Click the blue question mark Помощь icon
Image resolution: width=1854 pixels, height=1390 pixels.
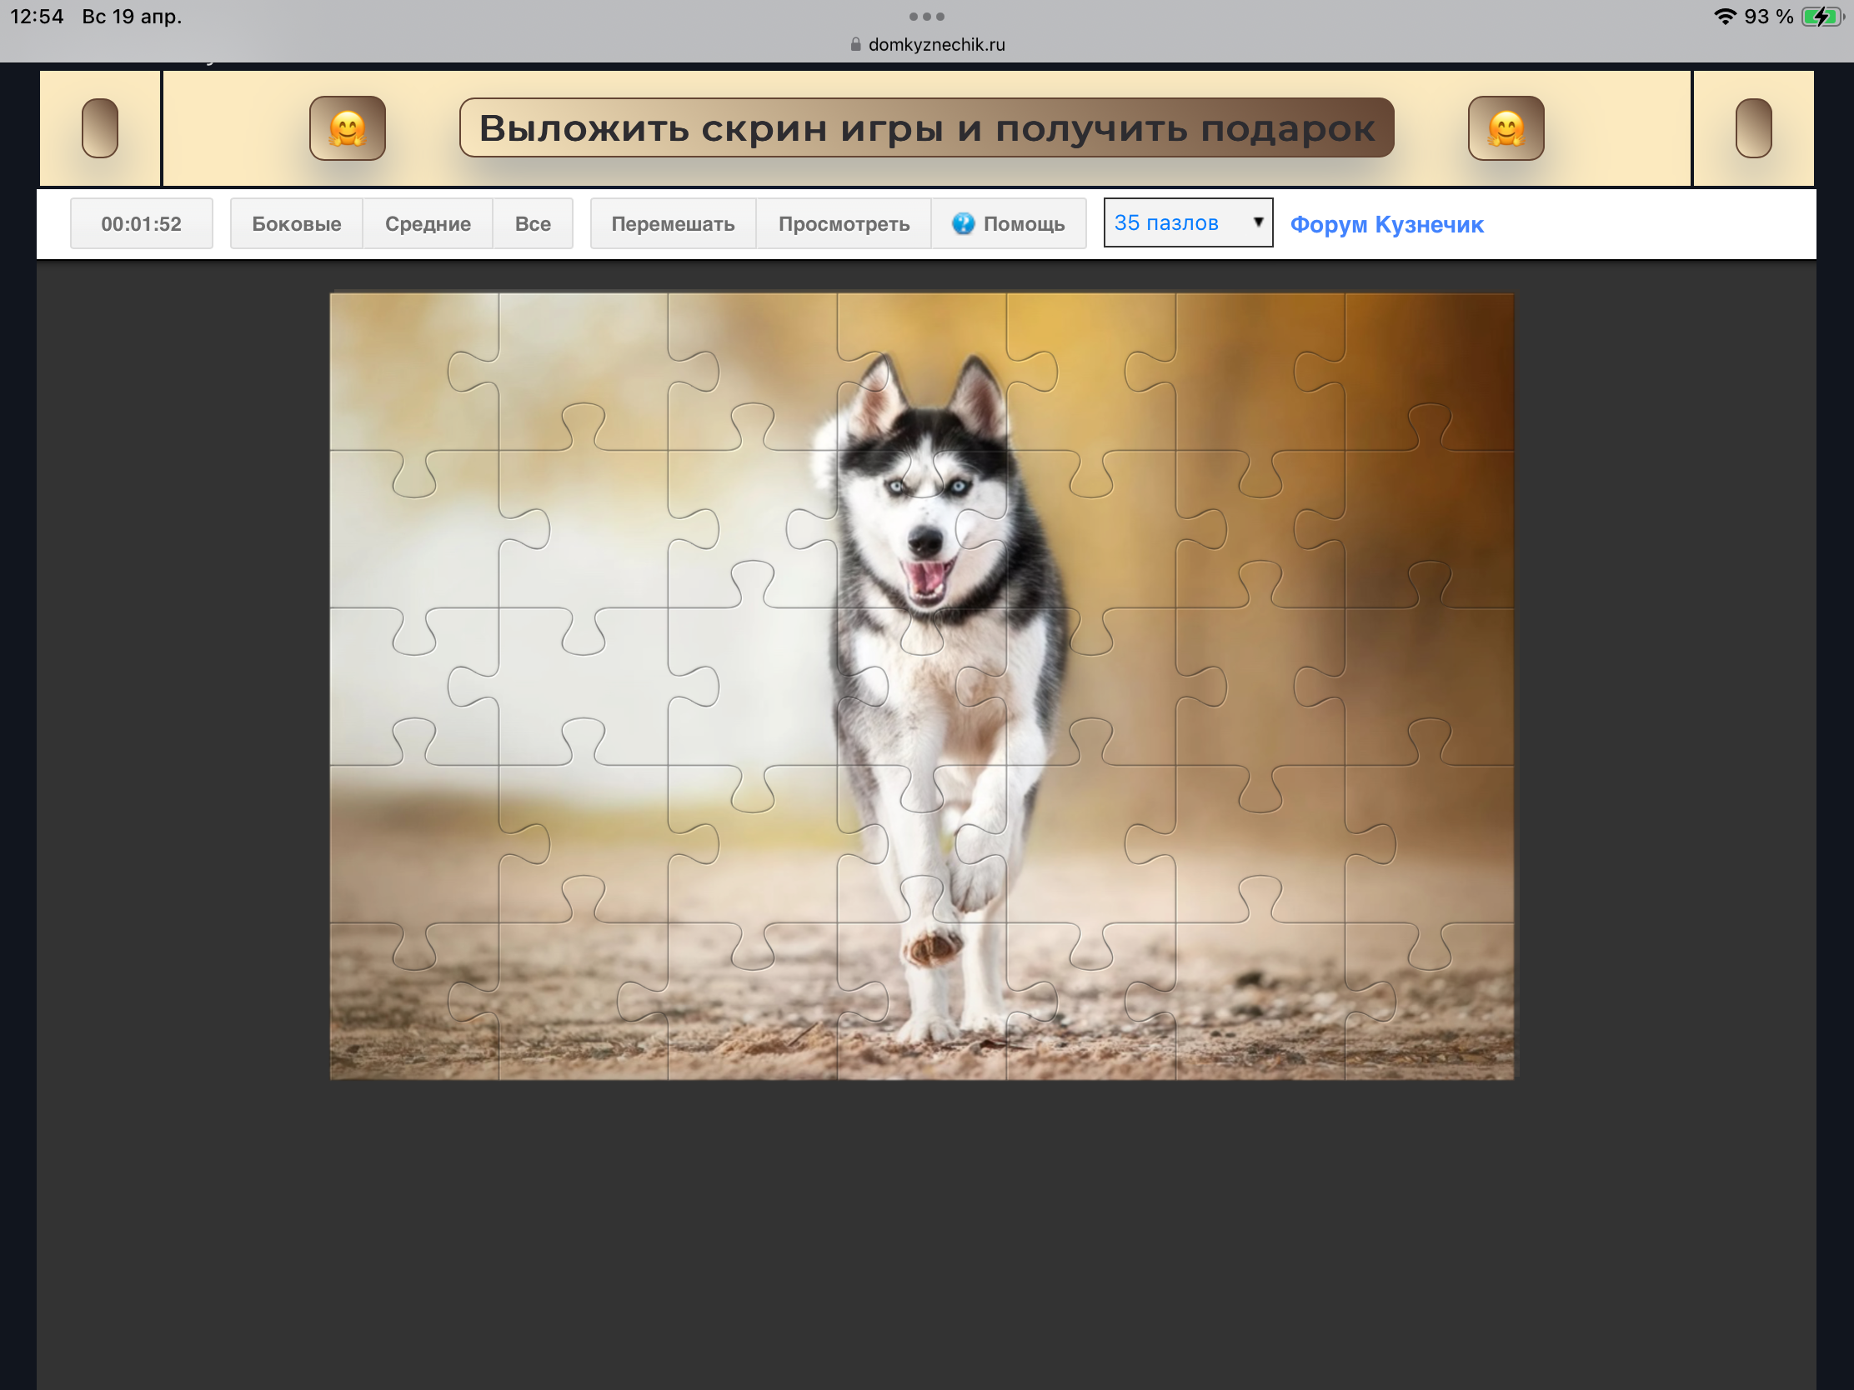[963, 223]
